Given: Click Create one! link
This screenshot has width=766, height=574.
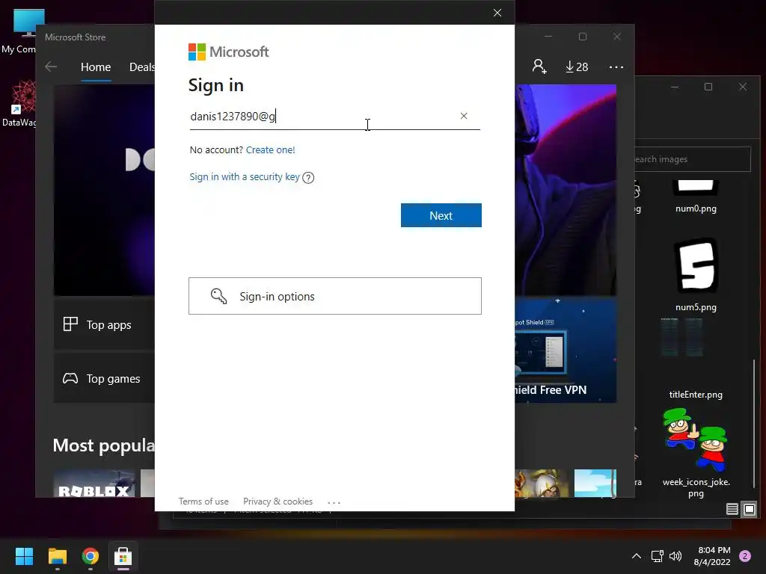Looking at the screenshot, I should 270,149.
